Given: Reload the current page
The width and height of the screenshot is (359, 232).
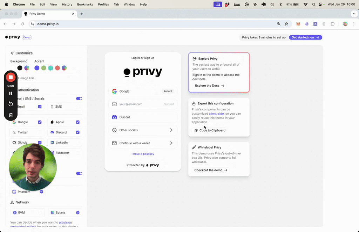Looking at the screenshot, I should click(x=22, y=24).
